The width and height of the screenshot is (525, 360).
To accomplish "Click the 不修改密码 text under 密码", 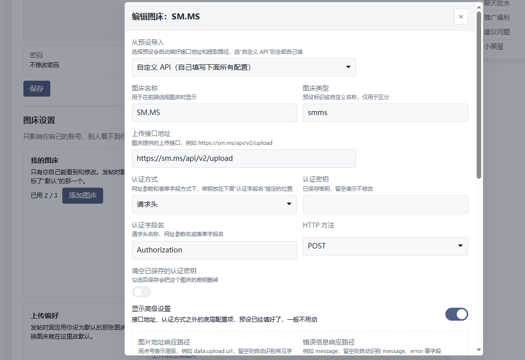I will click(x=44, y=65).
